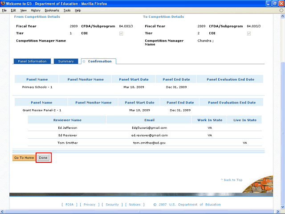
Task: Follow the Back to Top link
Action: [x=232, y=180]
